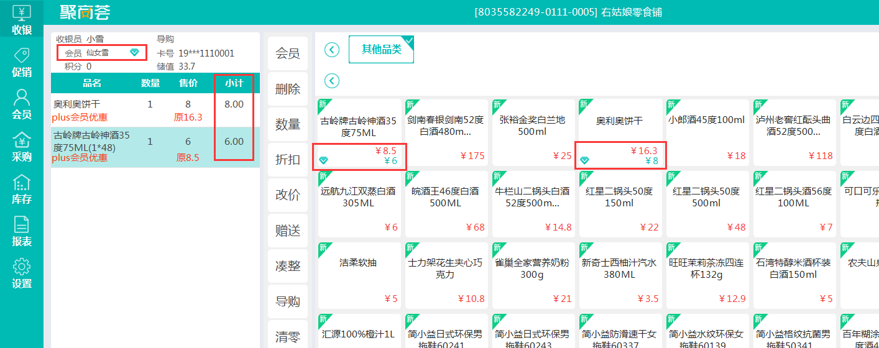879x348 pixels.
Task: Click the back arrow beside 其他品类
Action: click(332, 50)
